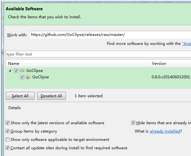The image size is (191, 156).
Task: Select the GoClipse feature row label
Action: pos(41,77)
